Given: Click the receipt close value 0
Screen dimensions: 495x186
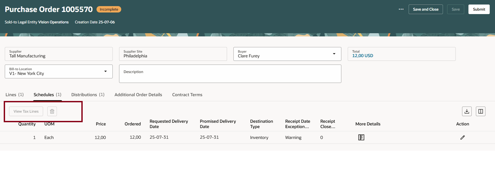Looking at the screenshot, I should point(322,137).
